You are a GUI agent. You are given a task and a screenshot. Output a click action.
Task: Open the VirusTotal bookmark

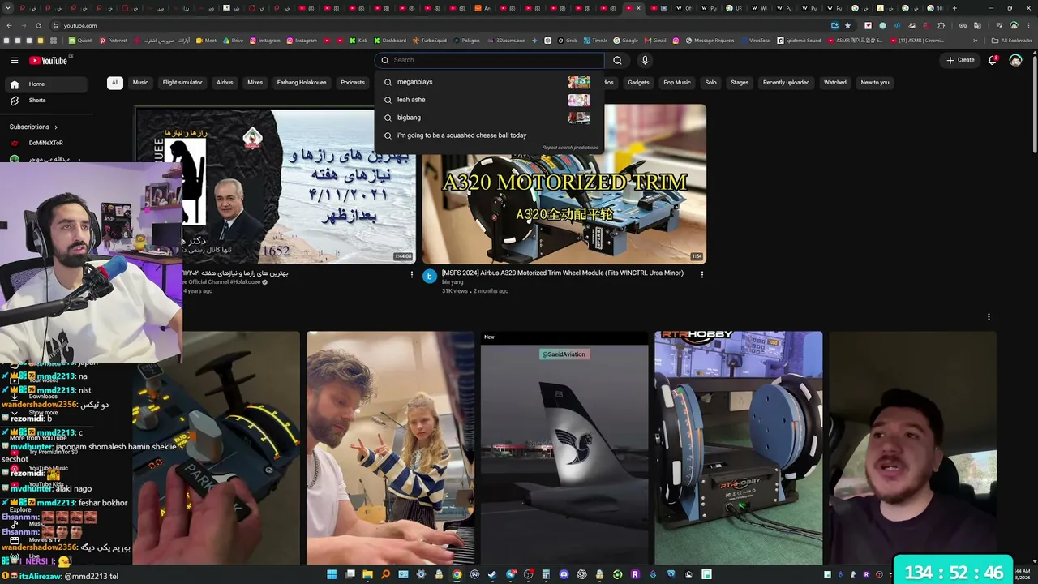[755, 41]
